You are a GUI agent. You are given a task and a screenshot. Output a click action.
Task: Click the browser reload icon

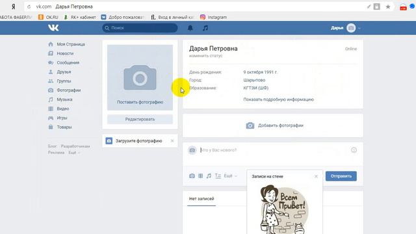(x=29, y=6)
